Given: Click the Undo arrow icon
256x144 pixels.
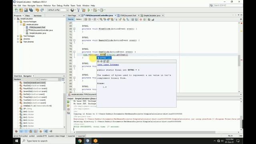Looking at the screenshot, I should click(37, 10).
